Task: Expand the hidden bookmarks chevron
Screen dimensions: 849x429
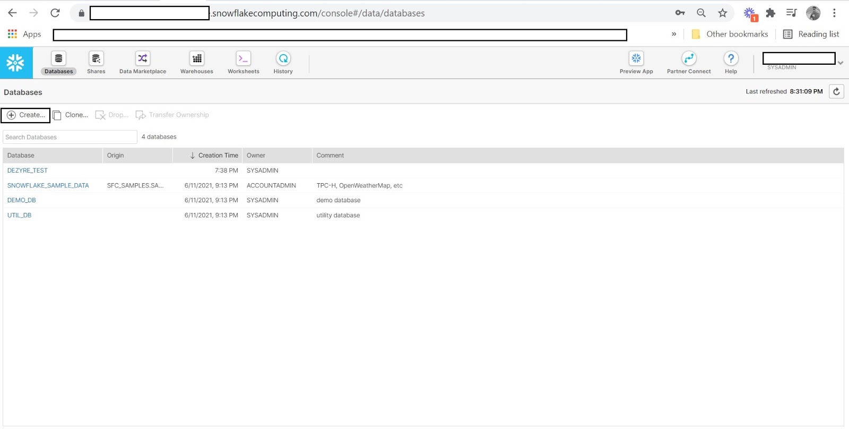Action: pos(674,34)
